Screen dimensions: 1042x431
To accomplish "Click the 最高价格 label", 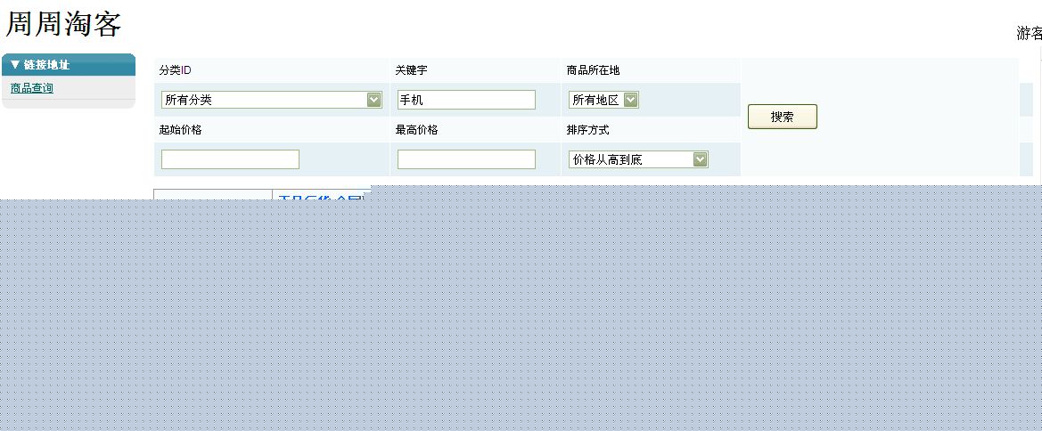I will [416, 130].
